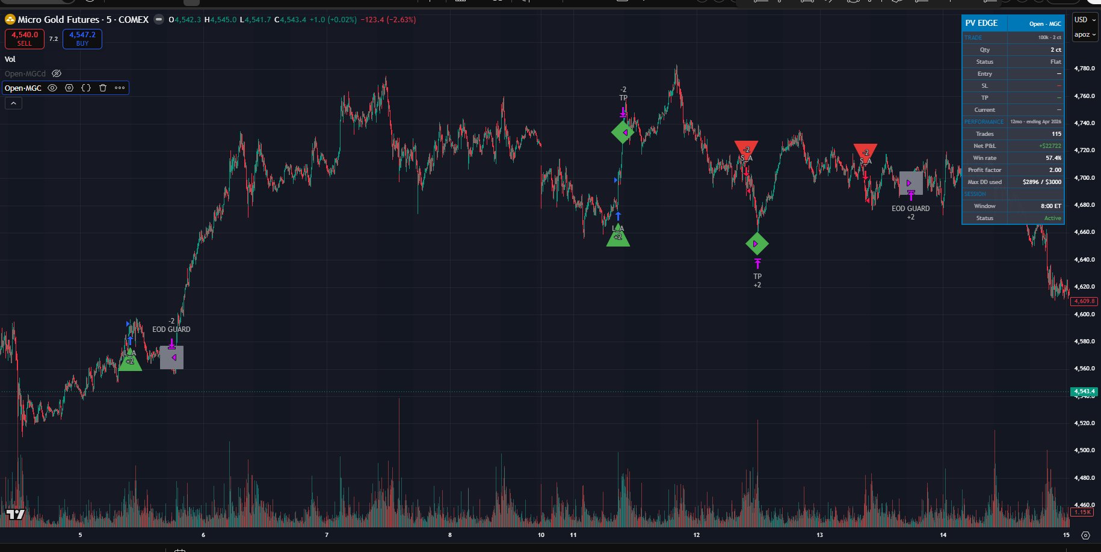Screen dimensions: 1101x552
Task: Select the Trades value 115
Action: (1056, 134)
